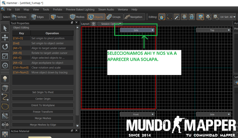
Task: Click the Merge Meshes button
Action: (x=43, y=118)
